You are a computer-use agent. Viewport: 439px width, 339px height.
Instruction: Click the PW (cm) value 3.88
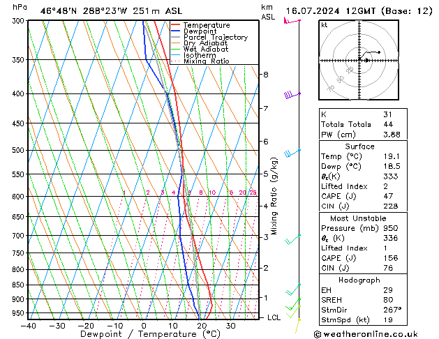pos(392,135)
